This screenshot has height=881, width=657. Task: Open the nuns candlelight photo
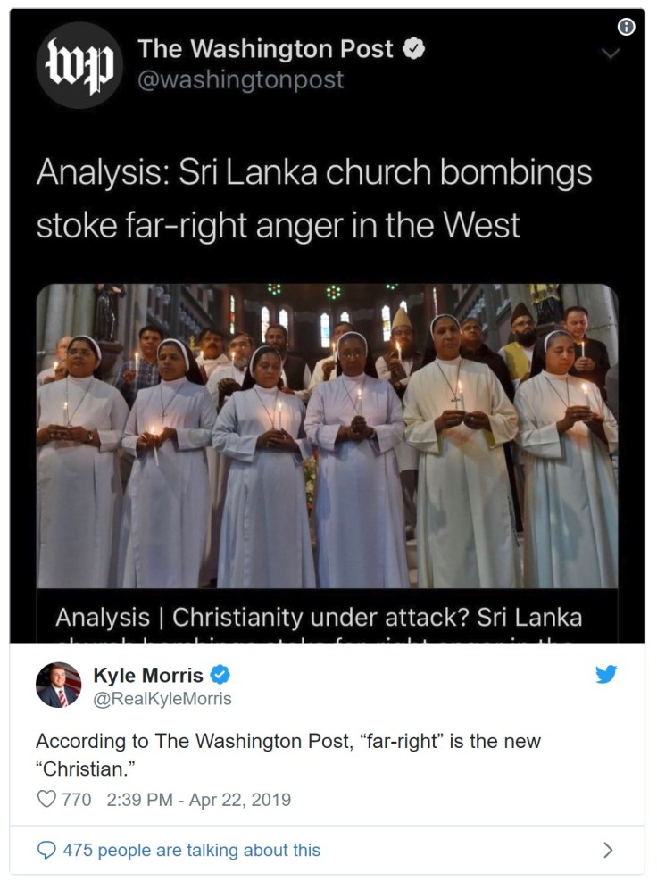point(327,436)
